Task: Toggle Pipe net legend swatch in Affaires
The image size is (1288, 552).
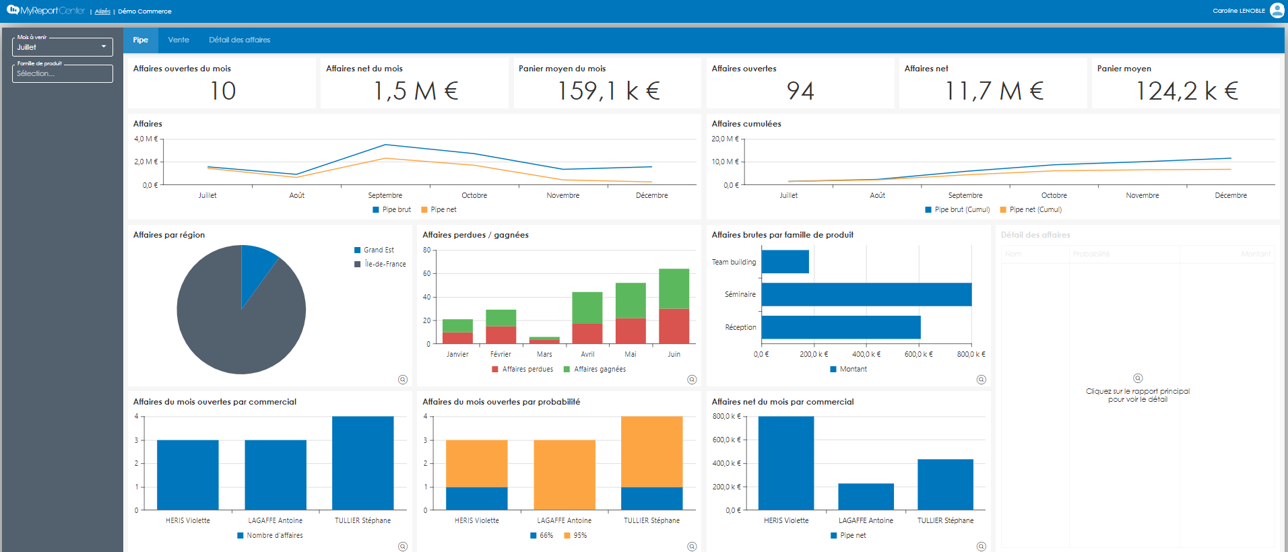Action: coord(424,209)
